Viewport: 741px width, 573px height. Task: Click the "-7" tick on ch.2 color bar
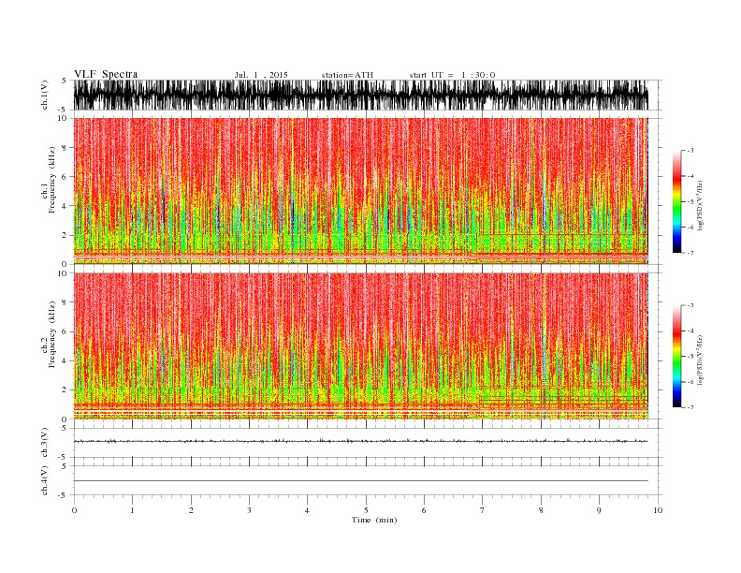pos(690,407)
